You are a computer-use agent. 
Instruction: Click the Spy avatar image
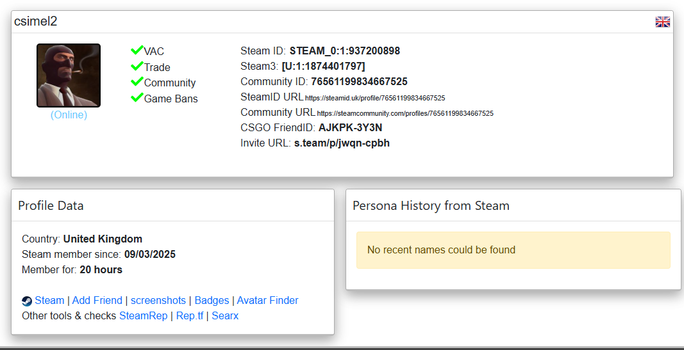pos(69,76)
